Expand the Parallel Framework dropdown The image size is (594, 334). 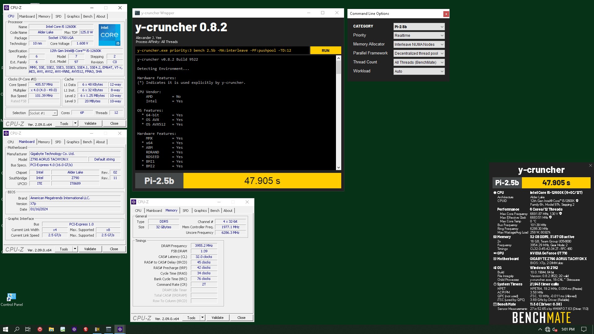(419, 54)
